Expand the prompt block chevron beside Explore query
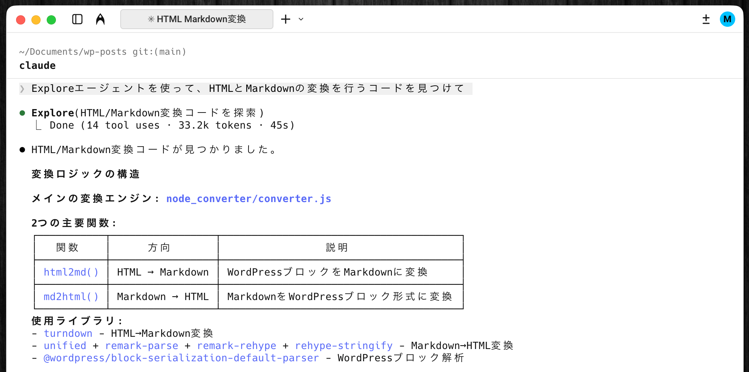Viewport: 749px width, 372px height. click(x=22, y=89)
